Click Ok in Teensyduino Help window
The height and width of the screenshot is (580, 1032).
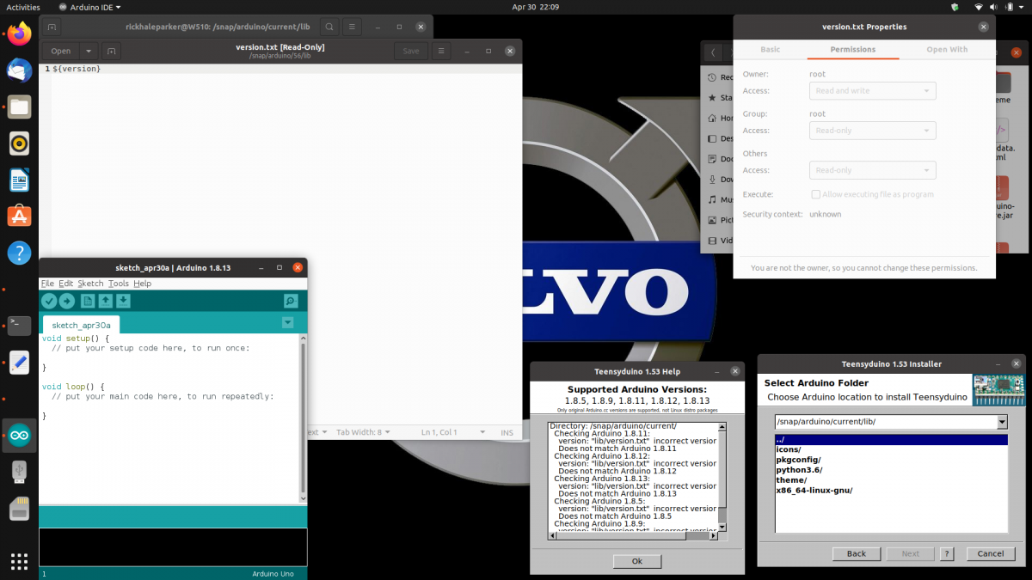(x=636, y=560)
